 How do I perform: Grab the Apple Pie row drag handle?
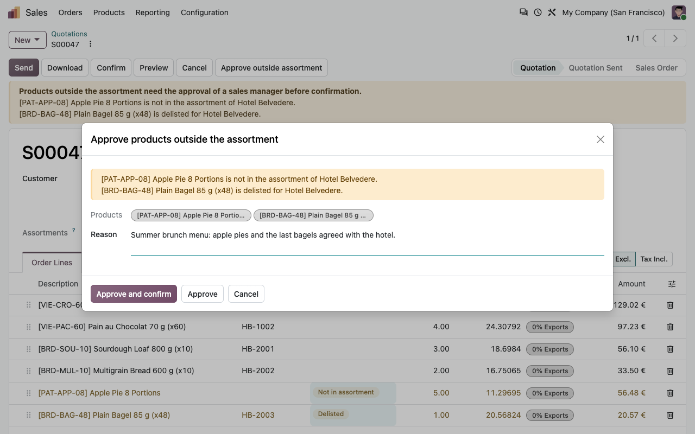tap(28, 393)
